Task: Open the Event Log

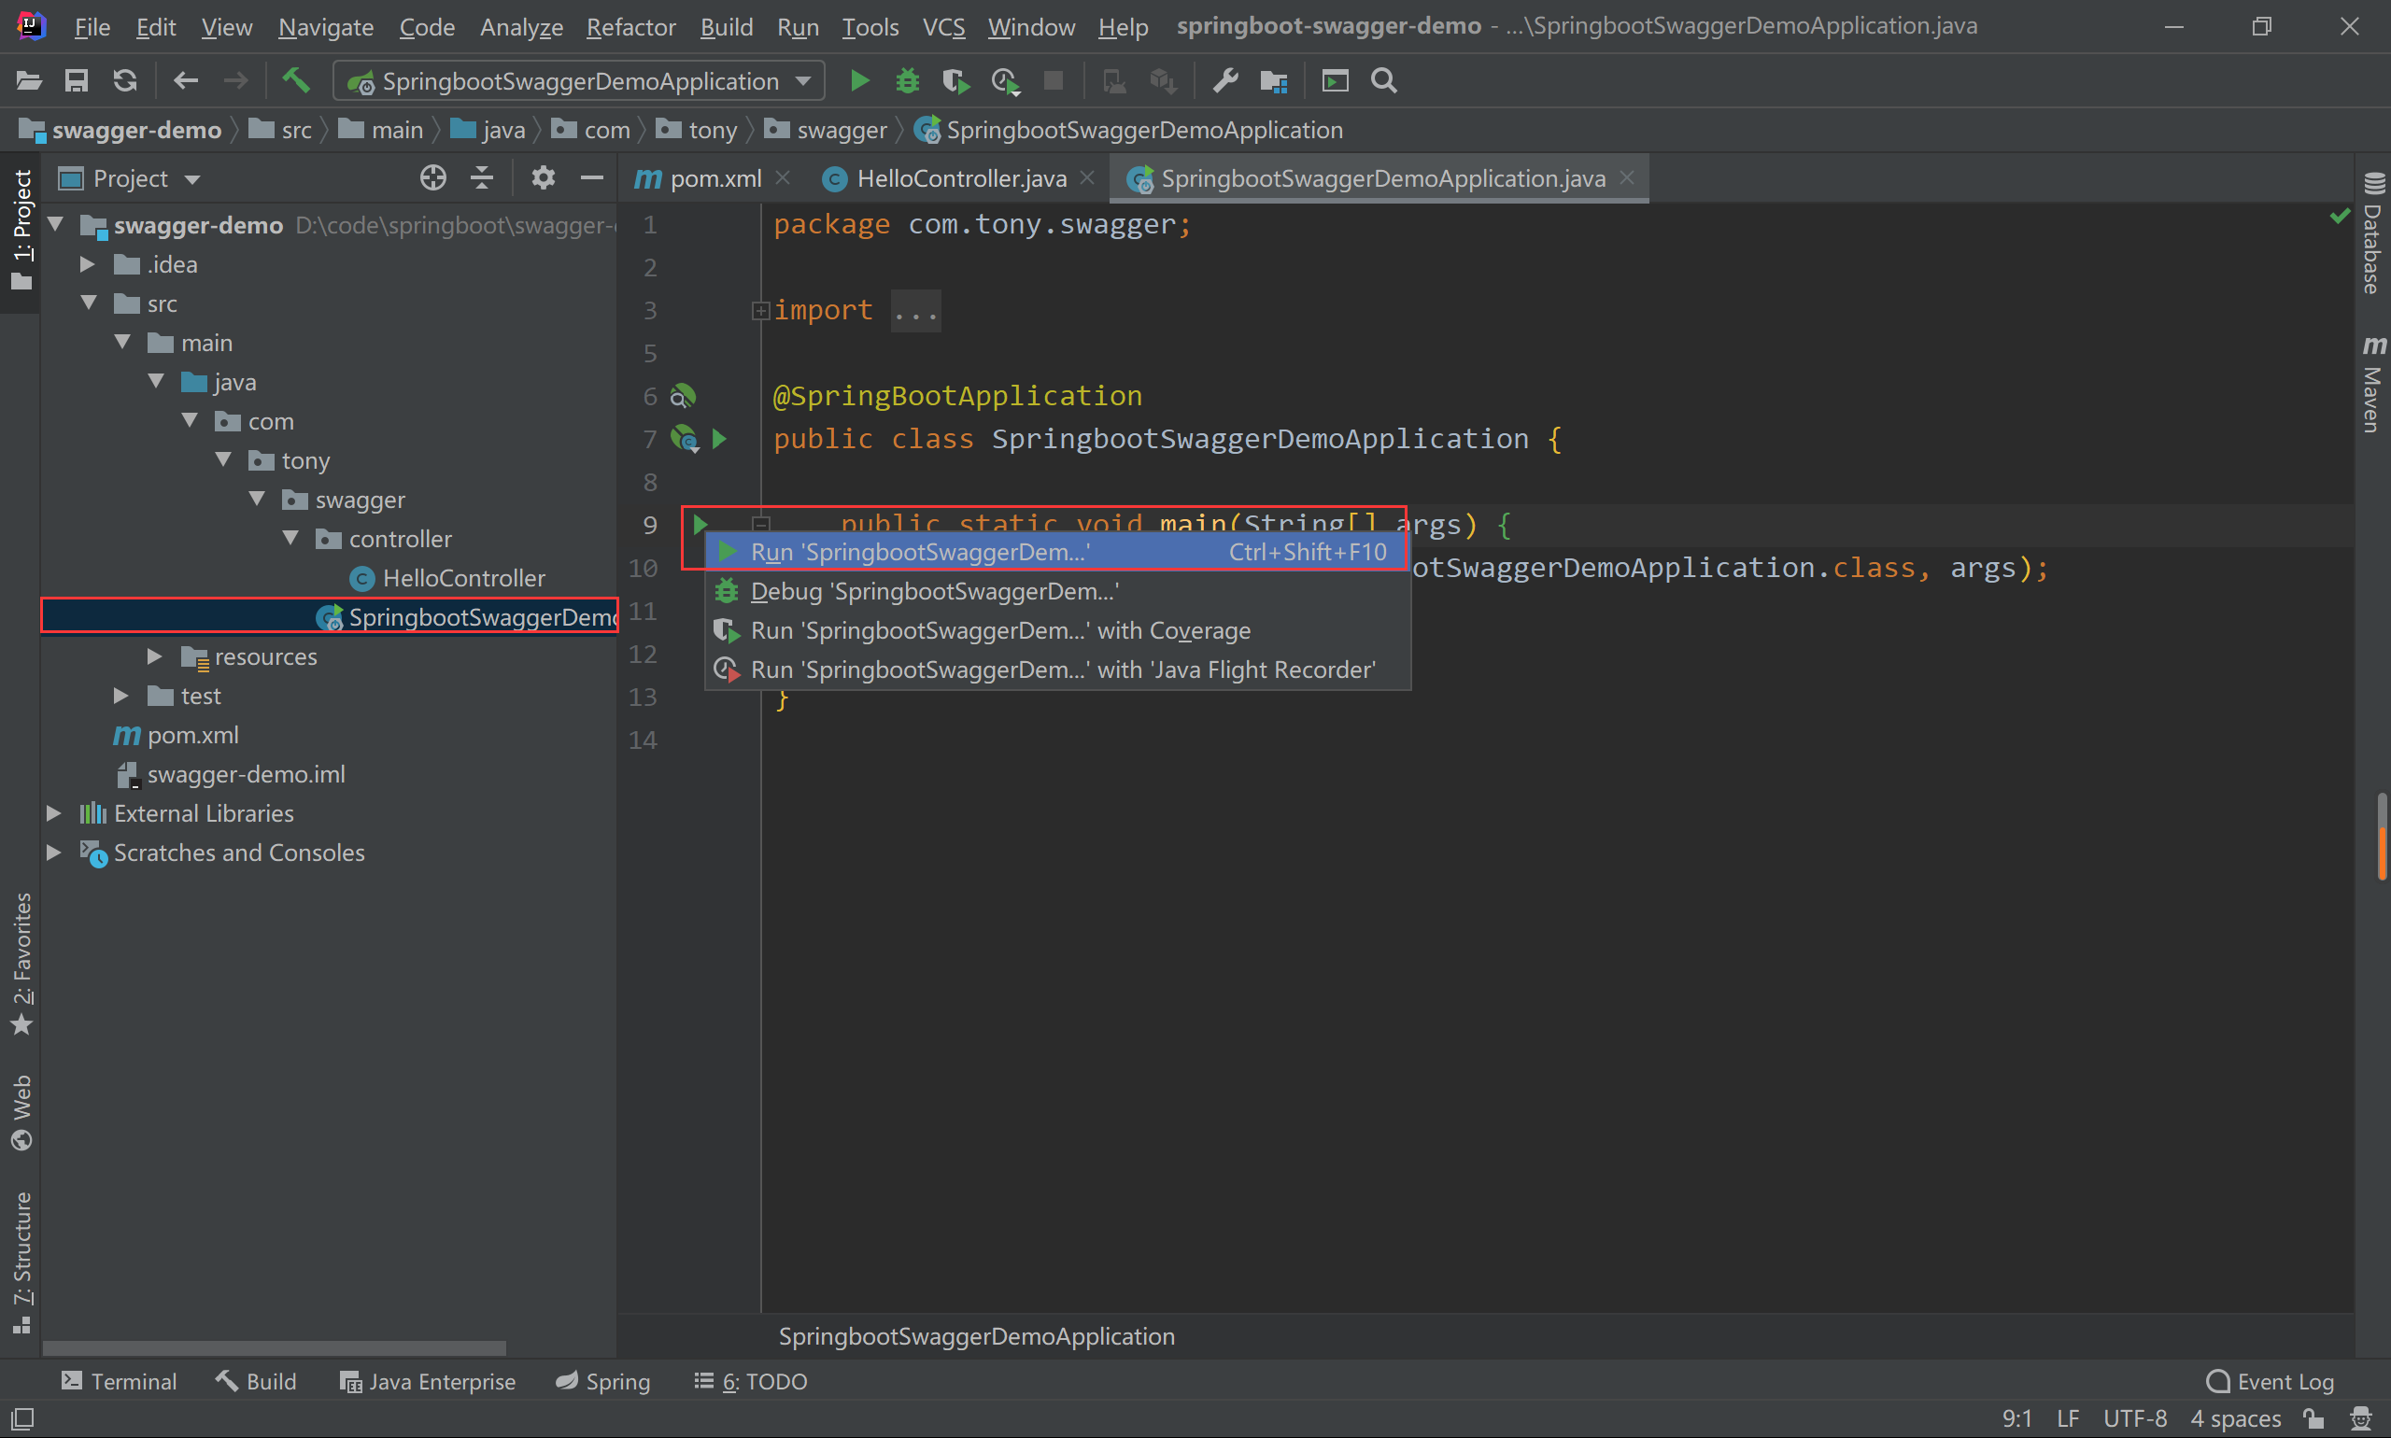Action: tap(2270, 1381)
